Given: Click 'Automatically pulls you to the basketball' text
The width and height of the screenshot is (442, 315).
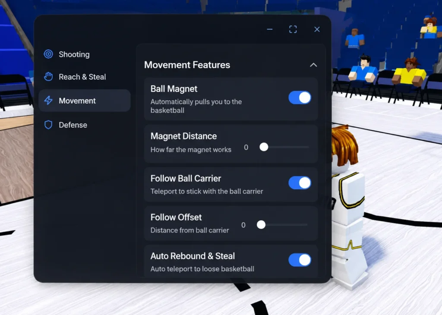Looking at the screenshot, I should click(196, 106).
